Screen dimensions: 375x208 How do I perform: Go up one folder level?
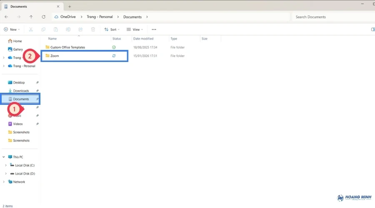(31, 17)
